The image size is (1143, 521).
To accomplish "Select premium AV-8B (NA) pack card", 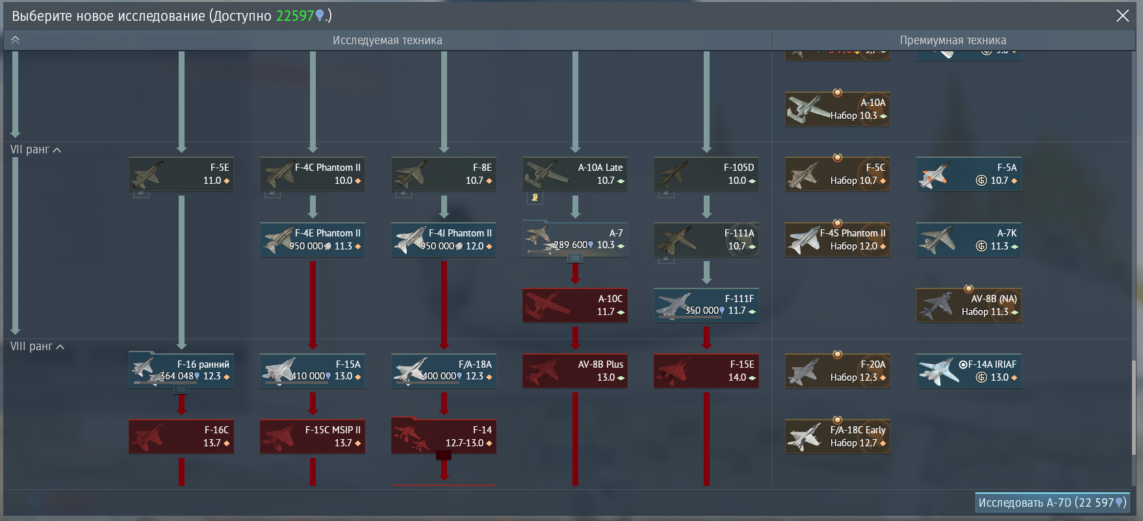I will coord(969,305).
